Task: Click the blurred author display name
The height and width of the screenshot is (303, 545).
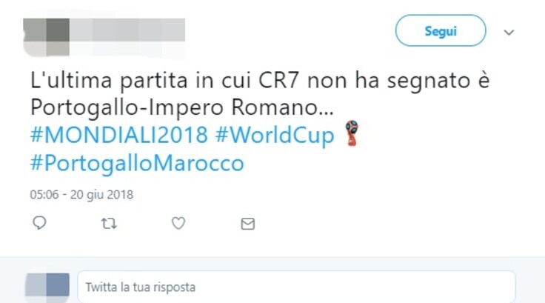Action: click(x=127, y=30)
